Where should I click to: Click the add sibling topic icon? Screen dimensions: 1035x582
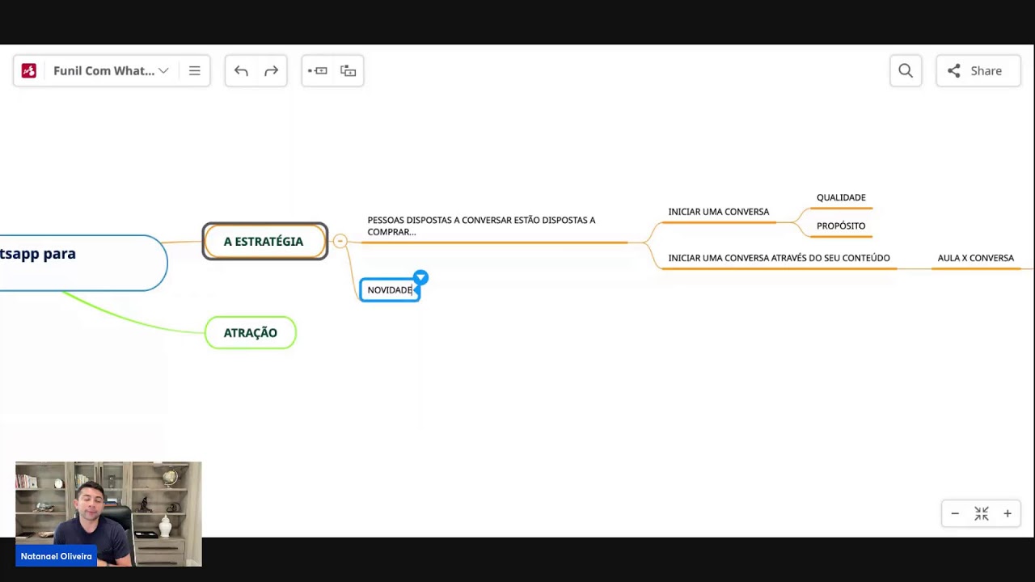[x=318, y=71]
